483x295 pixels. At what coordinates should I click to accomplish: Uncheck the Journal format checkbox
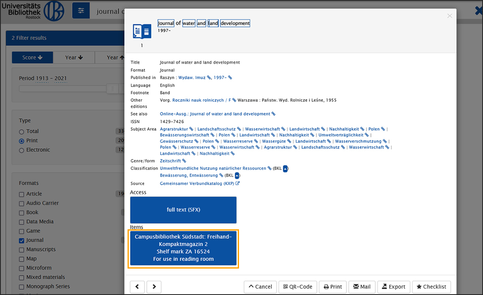pyautogui.click(x=21, y=241)
